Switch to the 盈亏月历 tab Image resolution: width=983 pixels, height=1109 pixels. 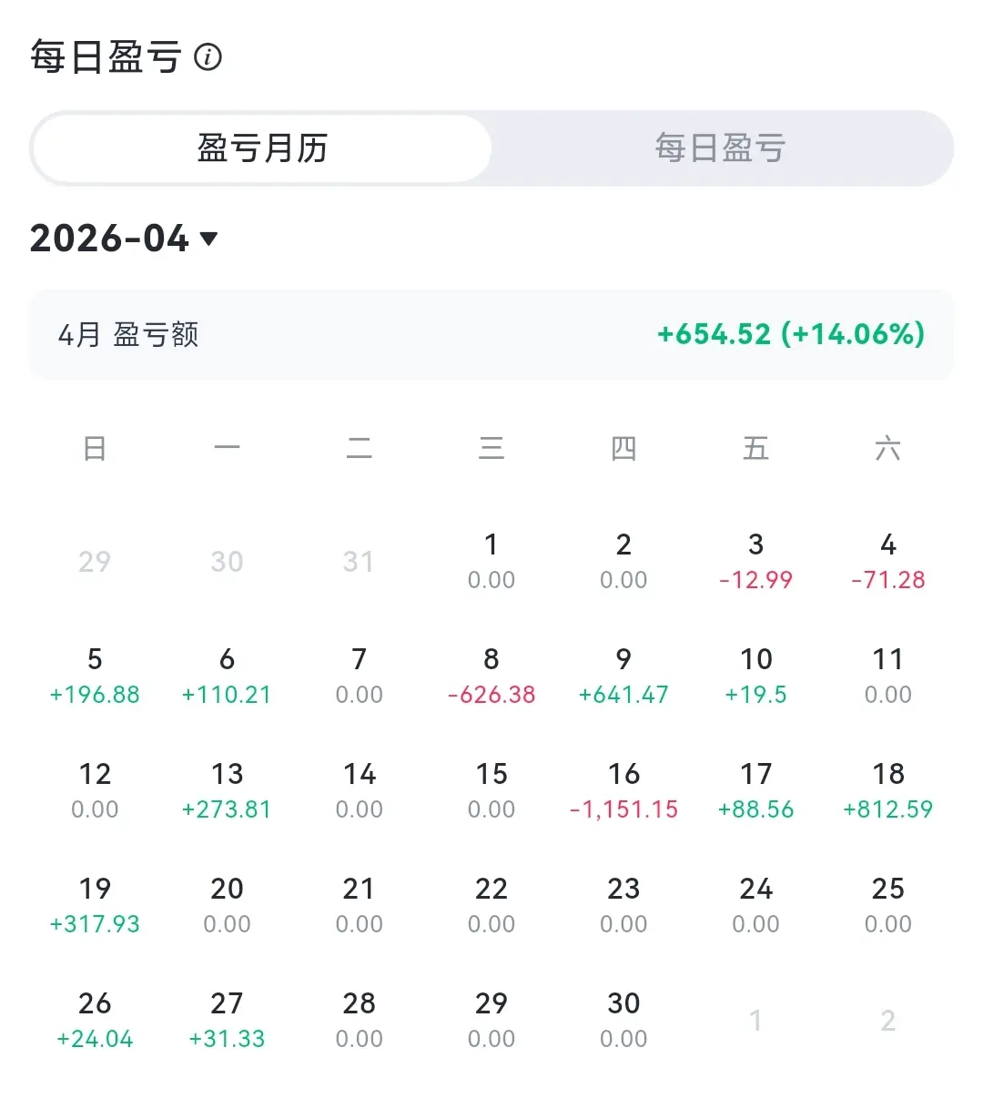(x=262, y=148)
